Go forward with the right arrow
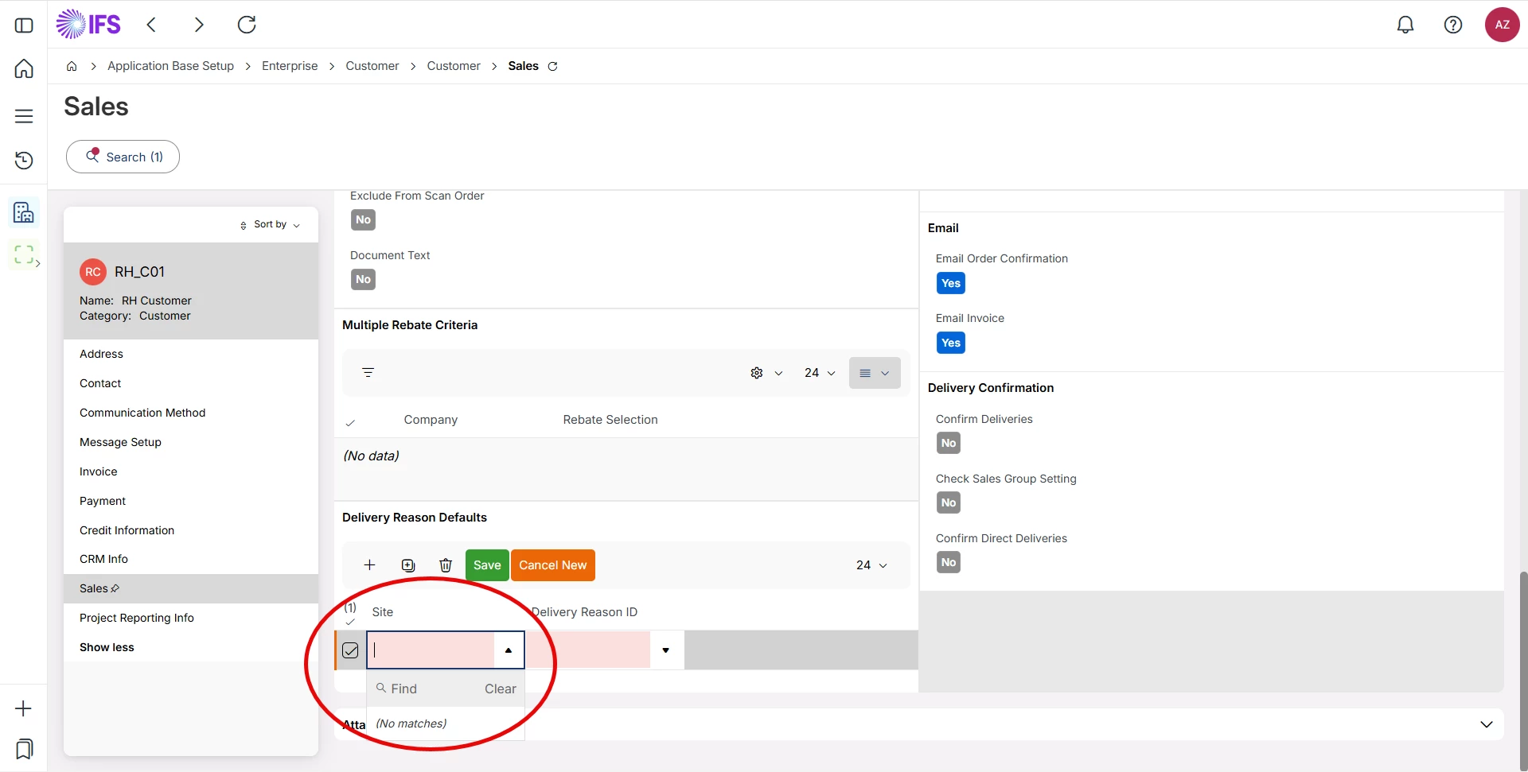1528x772 pixels. 199,25
